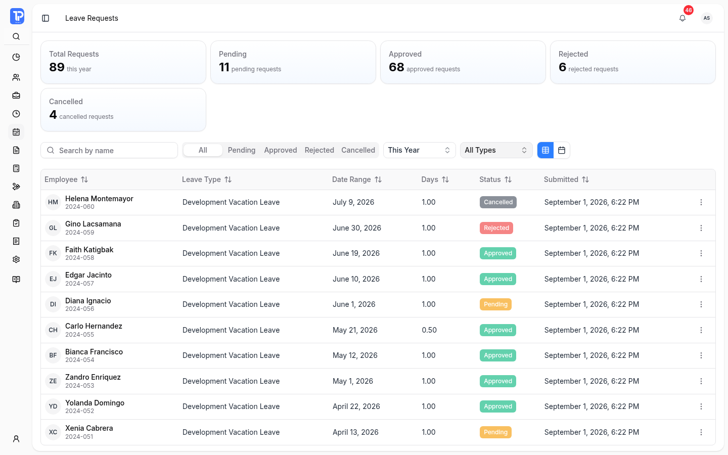Switch to calendar view
This screenshot has height=455, width=728.
(x=562, y=150)
